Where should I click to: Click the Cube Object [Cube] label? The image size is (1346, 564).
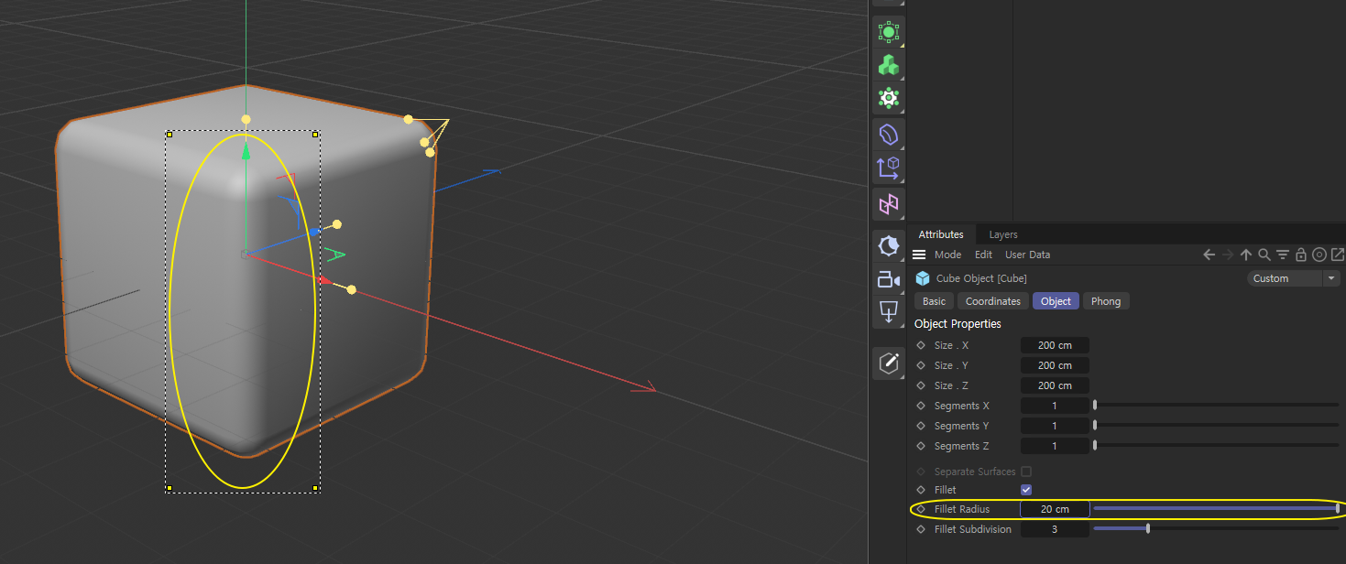981,278
